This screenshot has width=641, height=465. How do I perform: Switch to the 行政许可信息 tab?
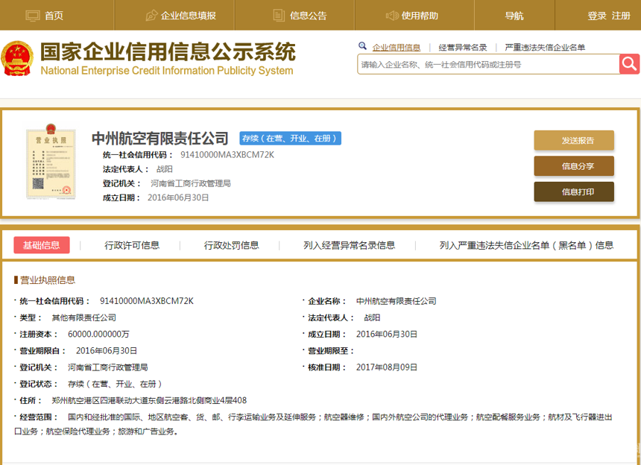132,245
